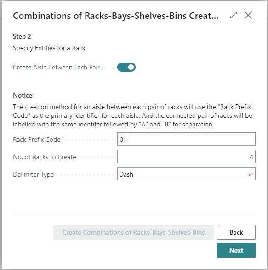Click the Delimiter Type label
The width and height of the screenshot is (268, 270).
[x=34, y=174]
